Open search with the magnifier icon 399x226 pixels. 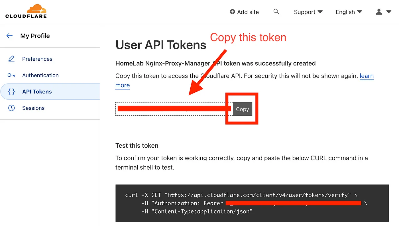[x=276, y=12]
